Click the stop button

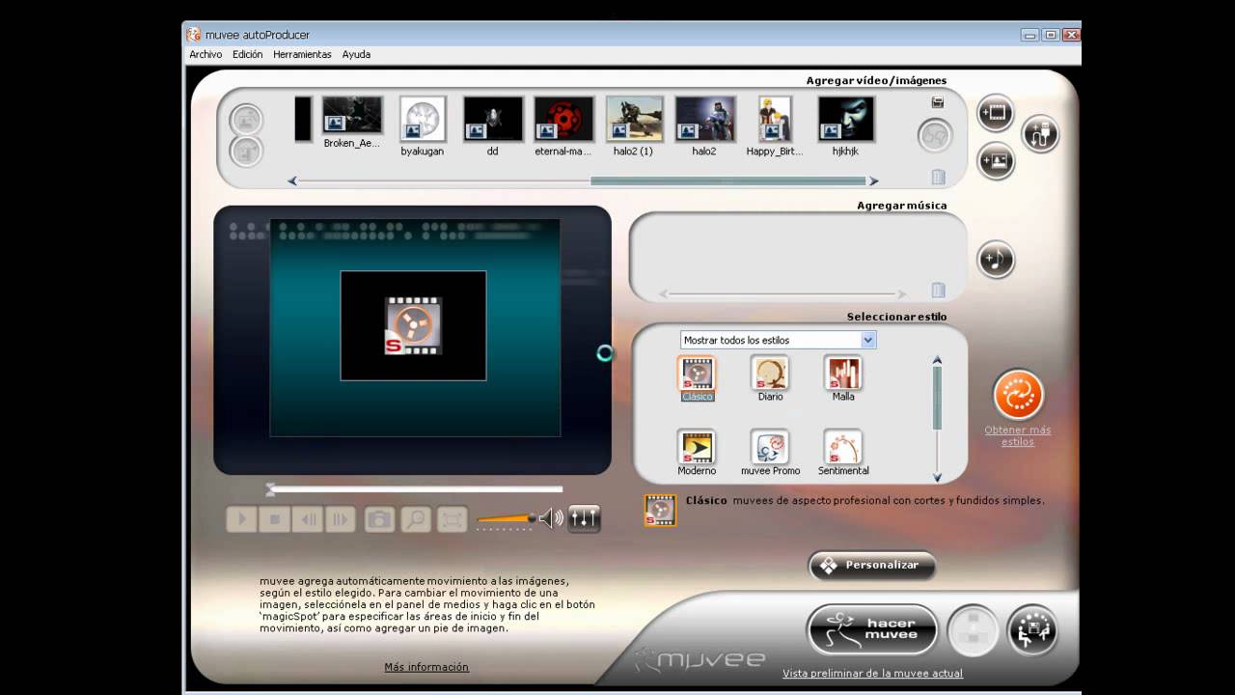coord(275,519)
